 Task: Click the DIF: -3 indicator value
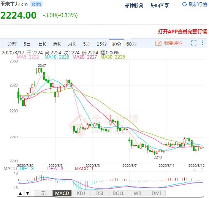point(27,169)
